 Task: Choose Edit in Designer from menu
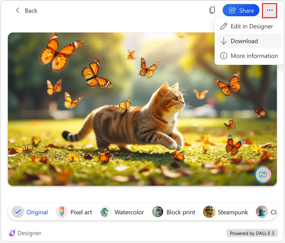click(249, 26)
